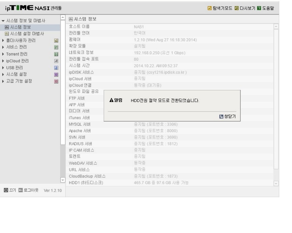Click the 서비스 관리 row icon
This screenshot has height=233, width=292.
(x=56, y=47)
